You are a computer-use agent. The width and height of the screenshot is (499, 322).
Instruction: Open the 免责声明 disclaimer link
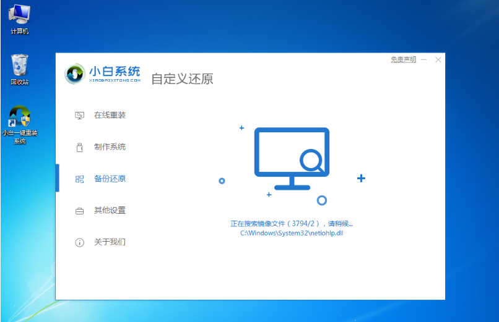(x=403, y=60)
